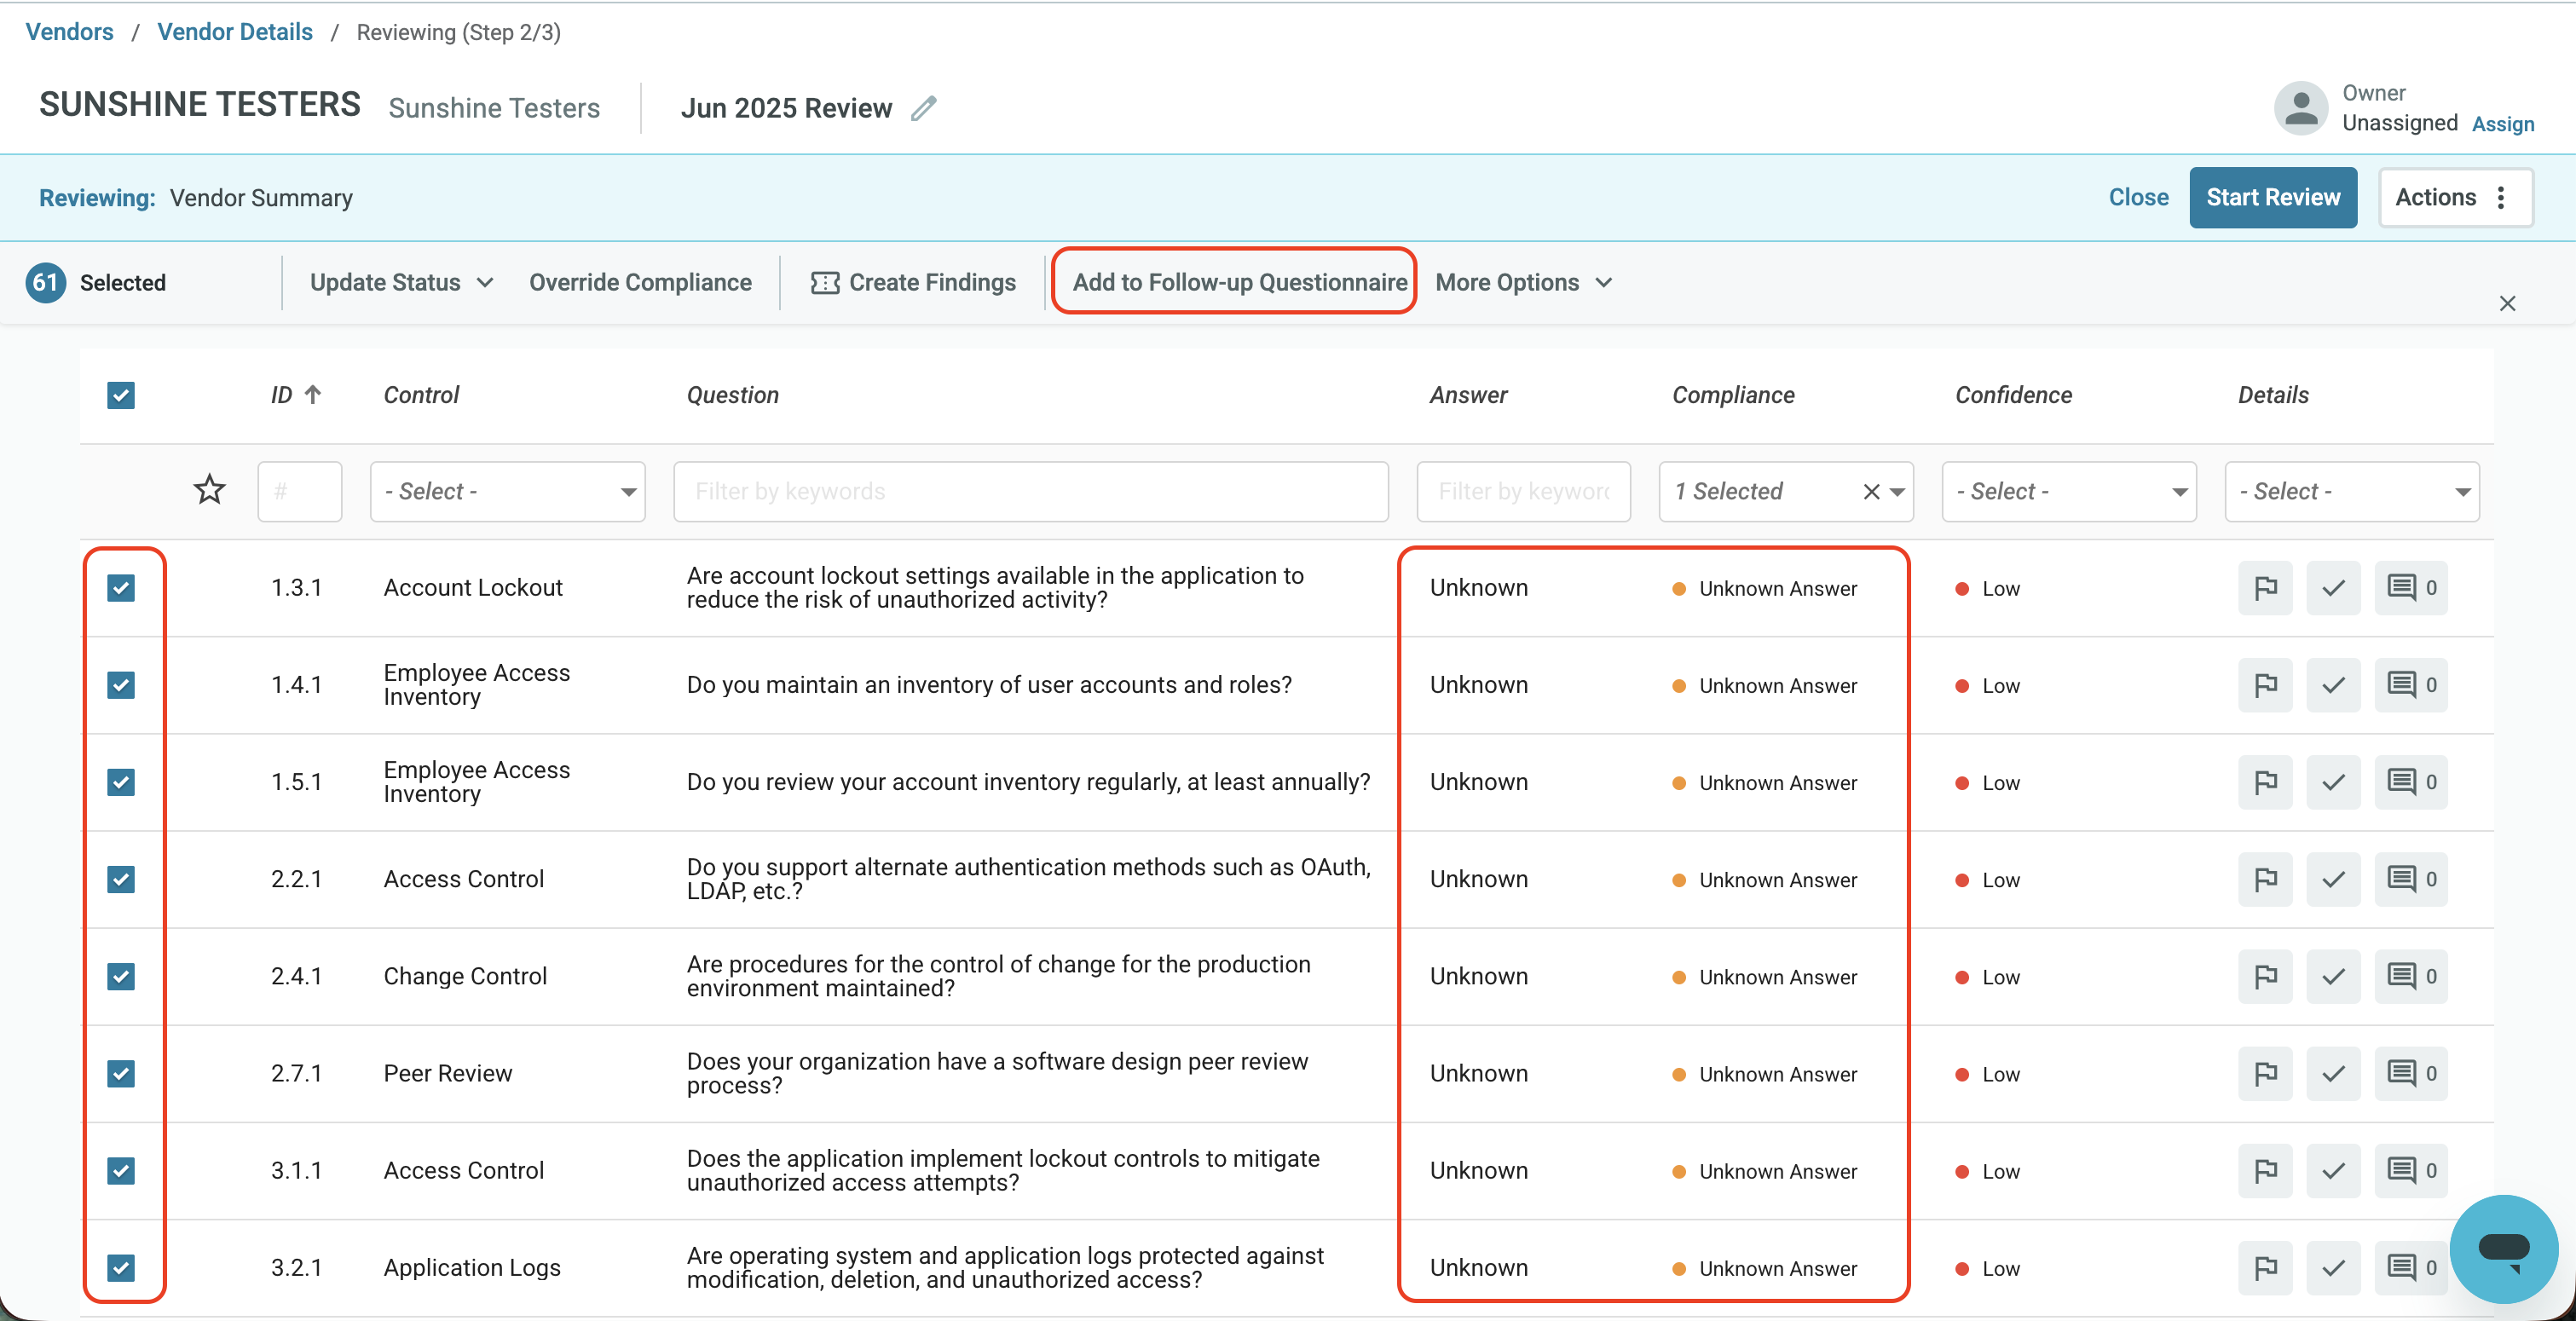This screenshot has width=2576, height=1321.
Task: Click the owner avatar icon
Action: pos(2300,108)
